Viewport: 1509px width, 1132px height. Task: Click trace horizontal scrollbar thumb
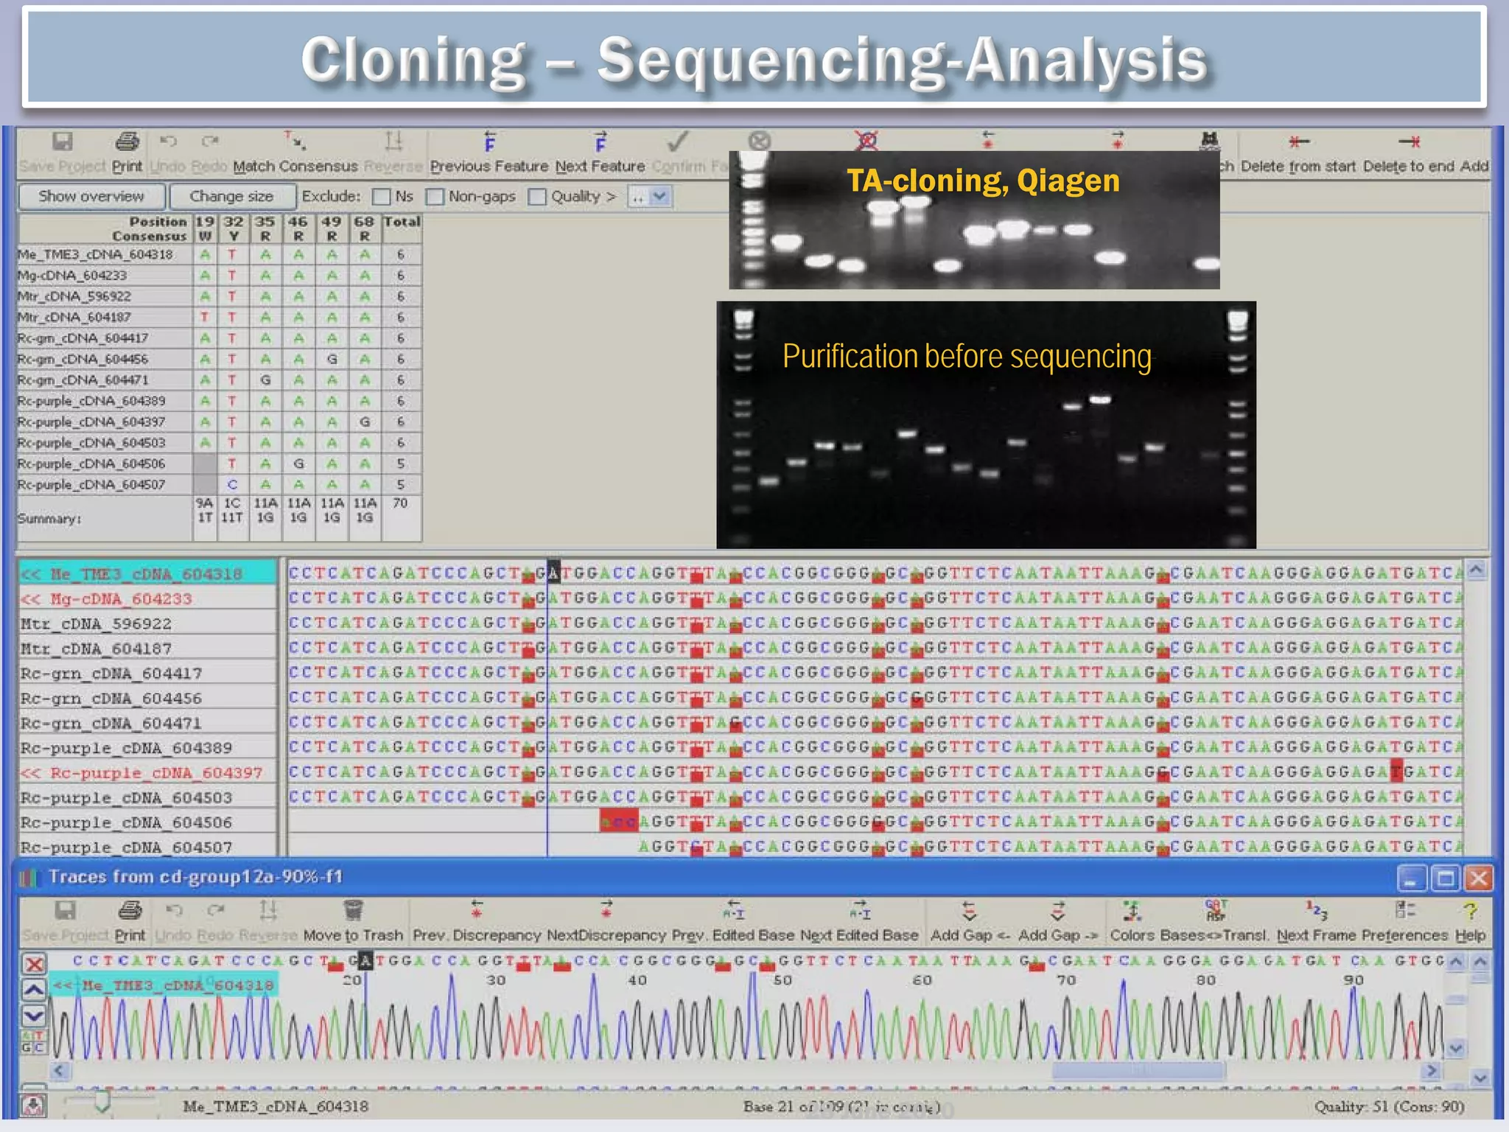tap(1139, 1070)
